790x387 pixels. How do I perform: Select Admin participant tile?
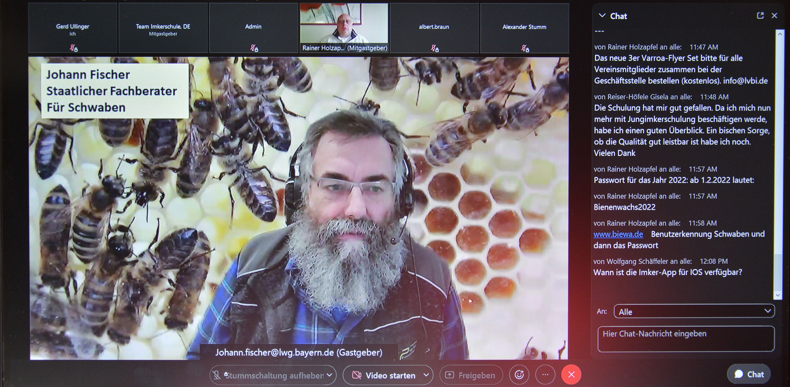pos(253,28)
